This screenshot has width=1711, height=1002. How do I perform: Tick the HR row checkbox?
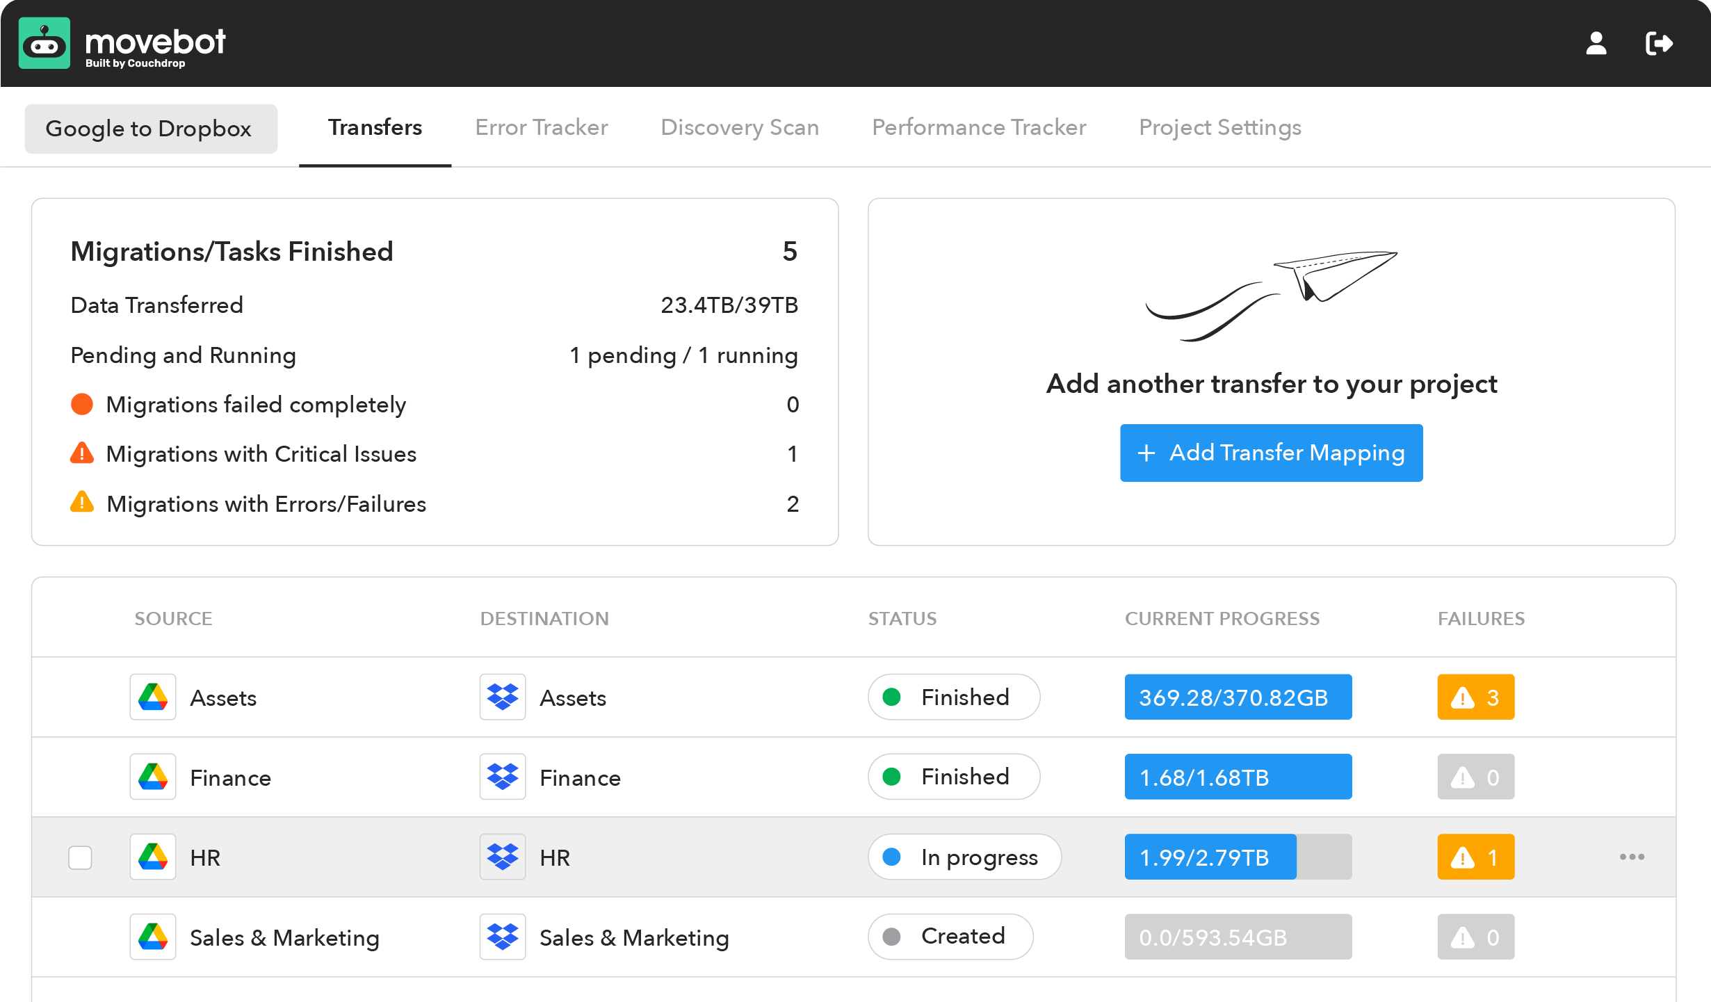point(80,857)
